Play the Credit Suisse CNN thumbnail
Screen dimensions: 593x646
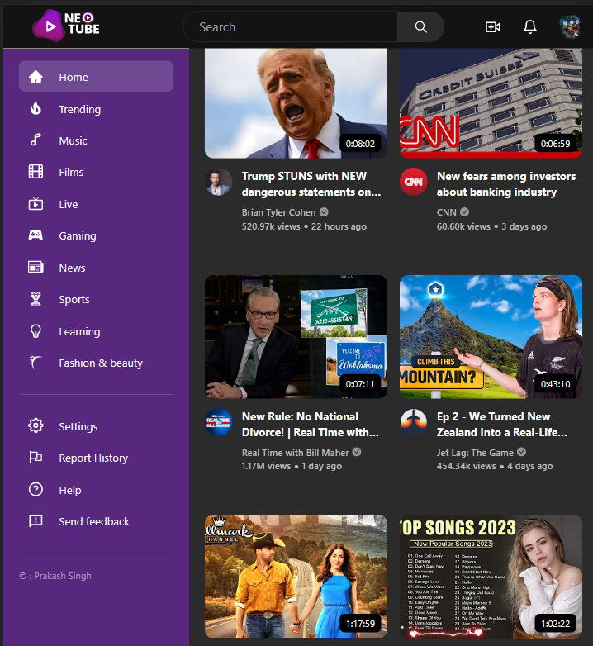tap(491, 103)
